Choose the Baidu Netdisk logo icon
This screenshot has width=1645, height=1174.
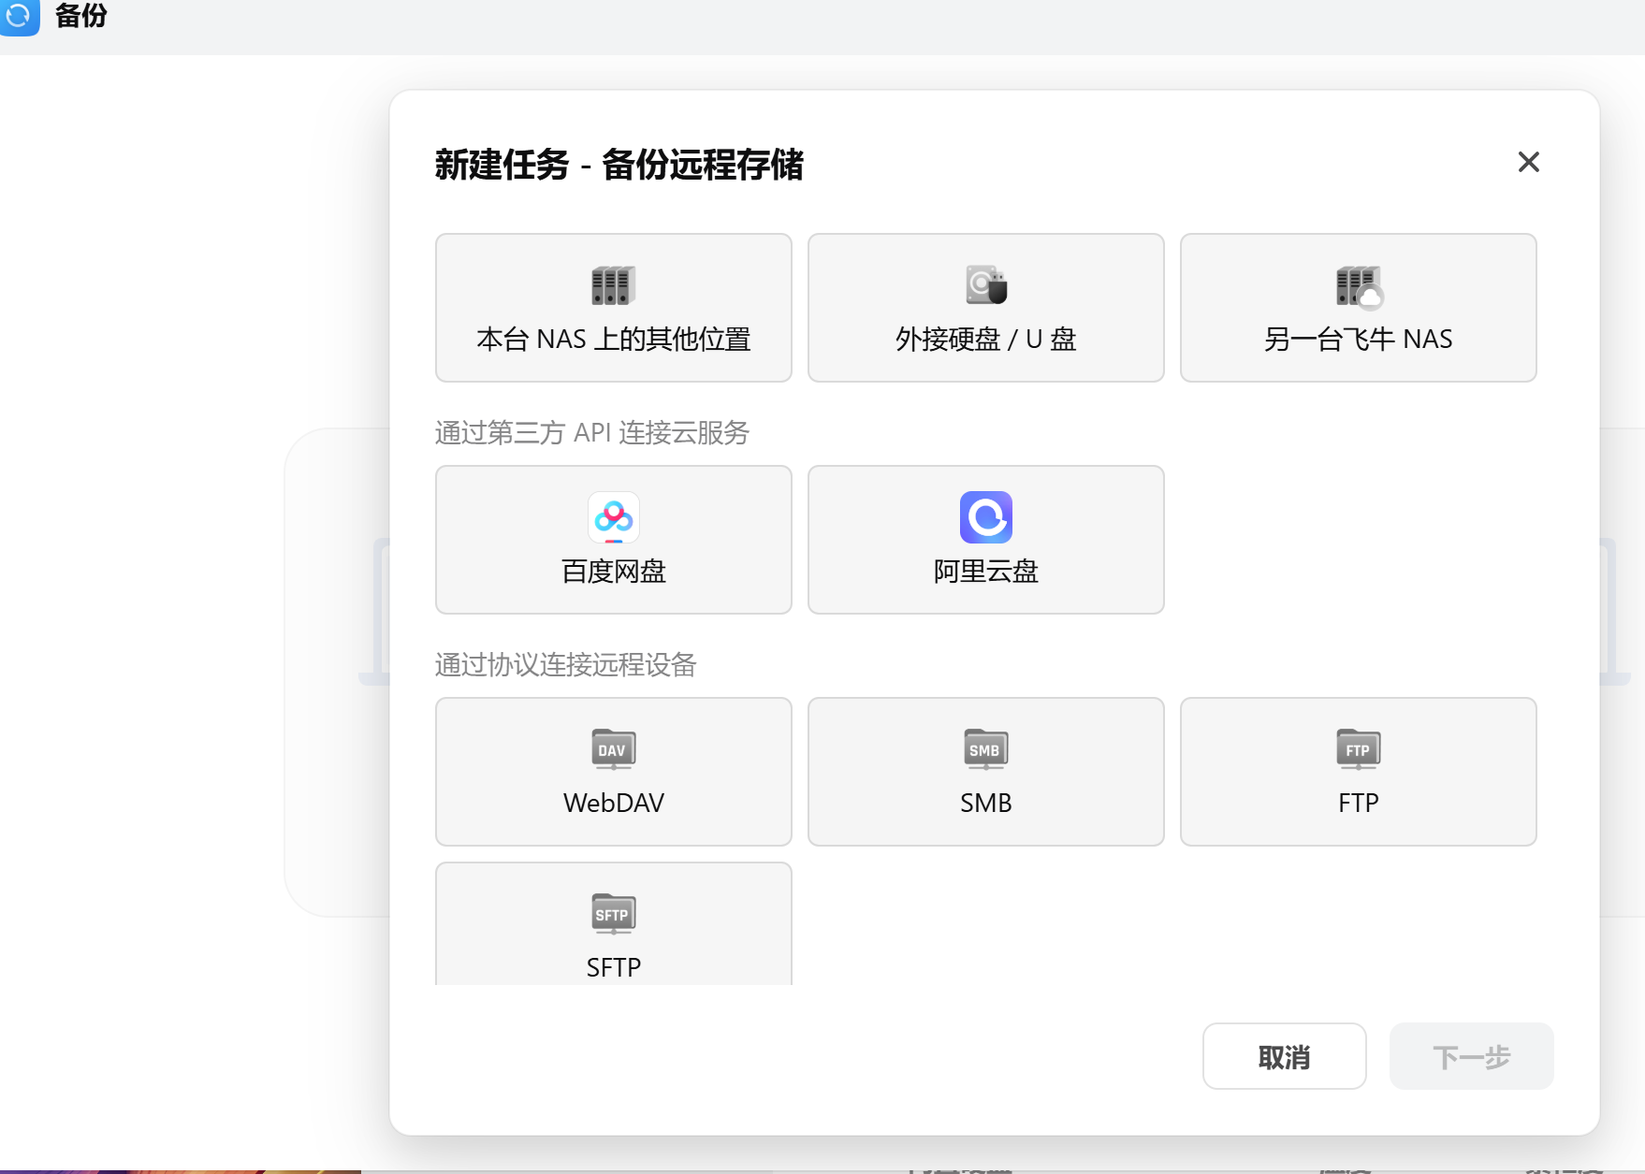tap(613, 517)
